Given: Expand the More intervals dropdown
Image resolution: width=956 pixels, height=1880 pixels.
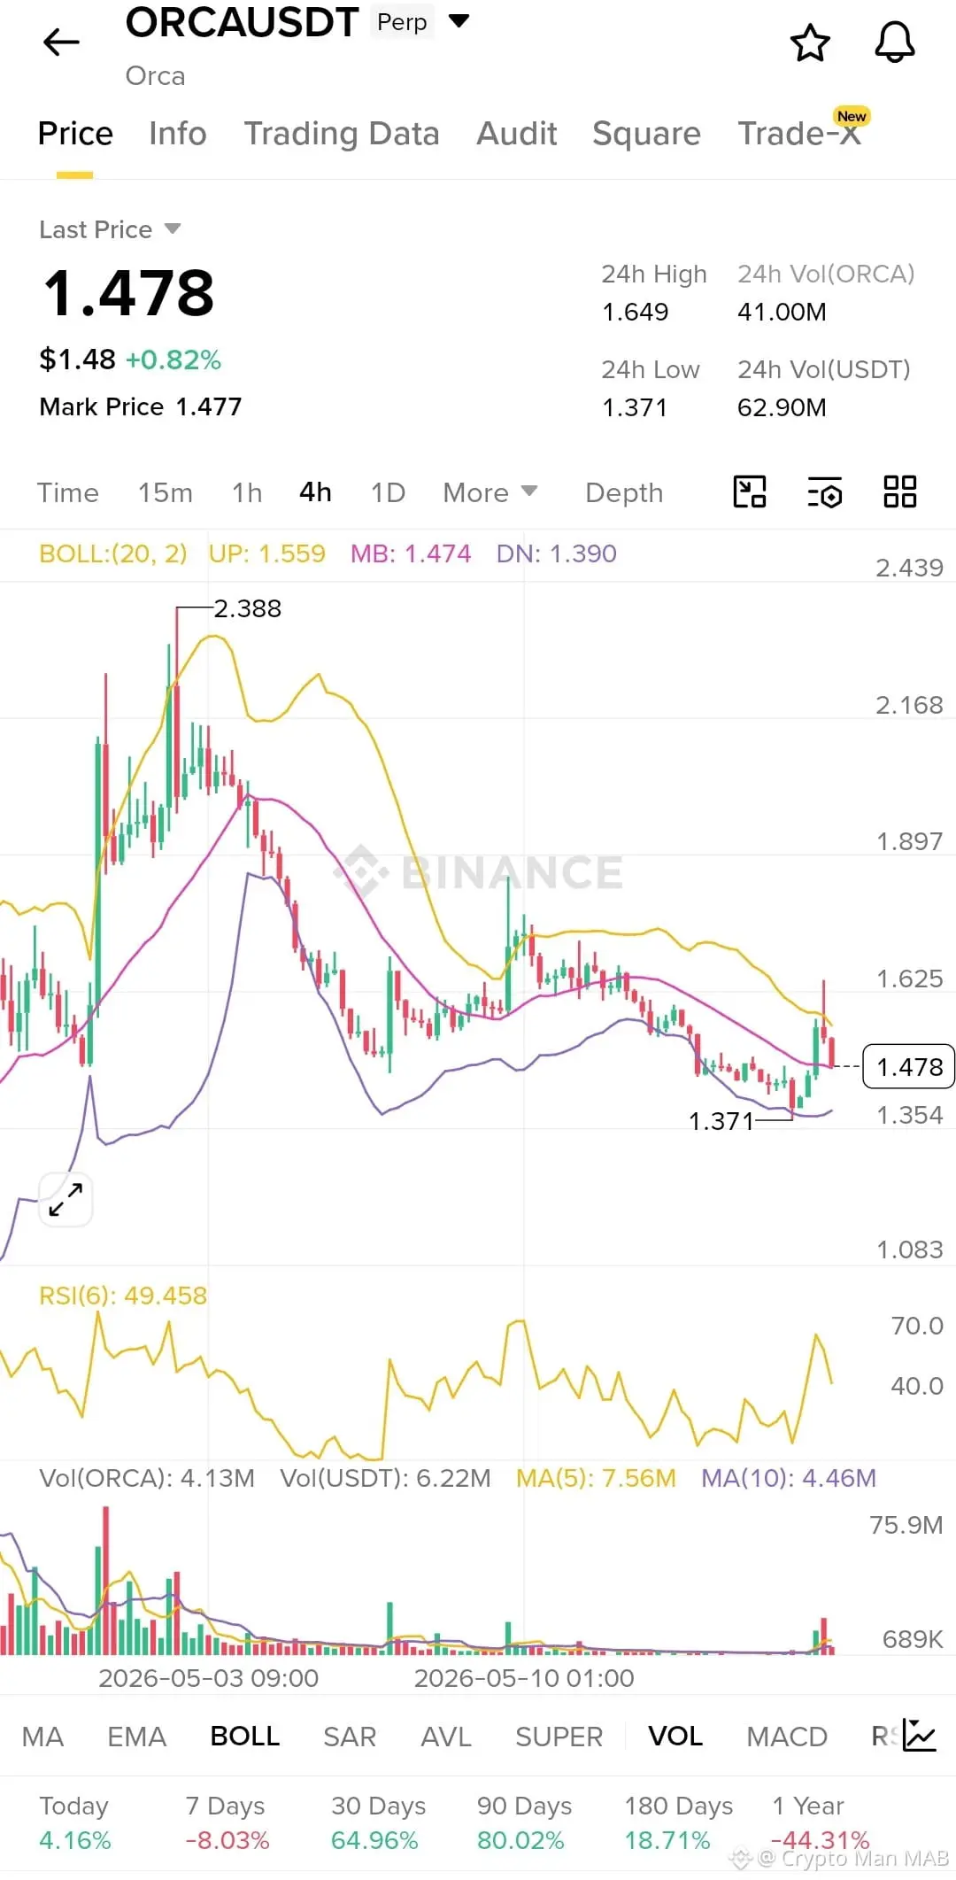Looking at the screenshot, I should tap(490, 492).
